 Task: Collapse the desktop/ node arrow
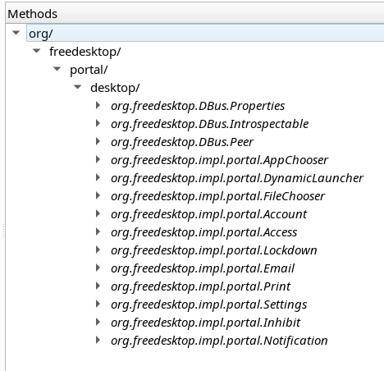[x=78, y=87]
